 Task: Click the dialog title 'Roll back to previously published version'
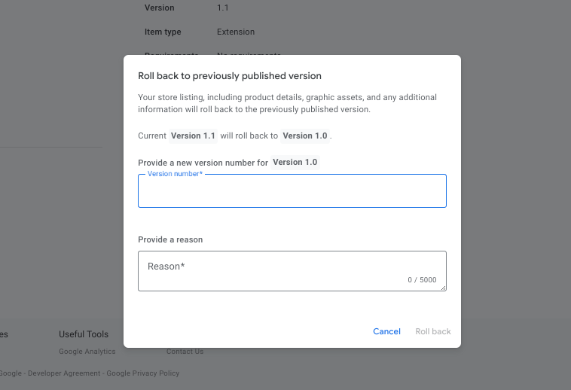click(230, 76)
